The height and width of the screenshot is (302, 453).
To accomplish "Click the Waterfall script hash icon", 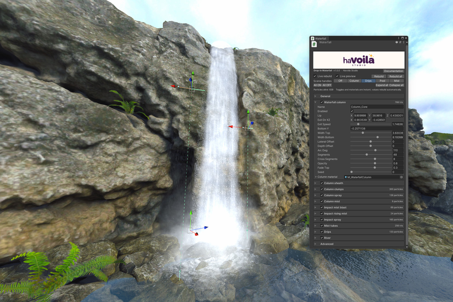I will click(x=314, y=44).
